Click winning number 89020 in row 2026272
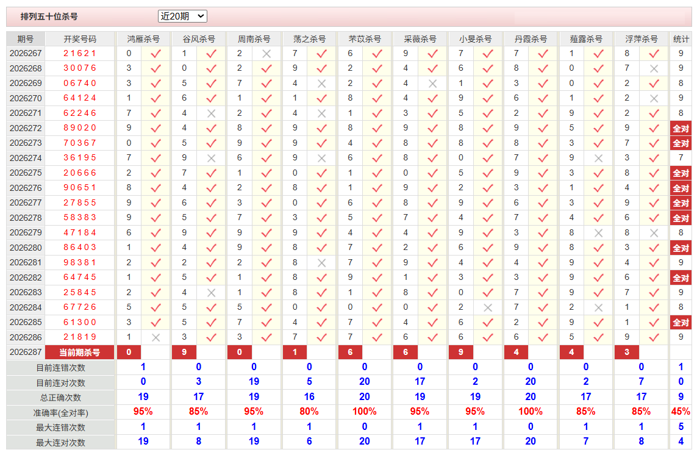Image resolution: width=697 pixels, height=458 pixels. [x=79, y=128]
